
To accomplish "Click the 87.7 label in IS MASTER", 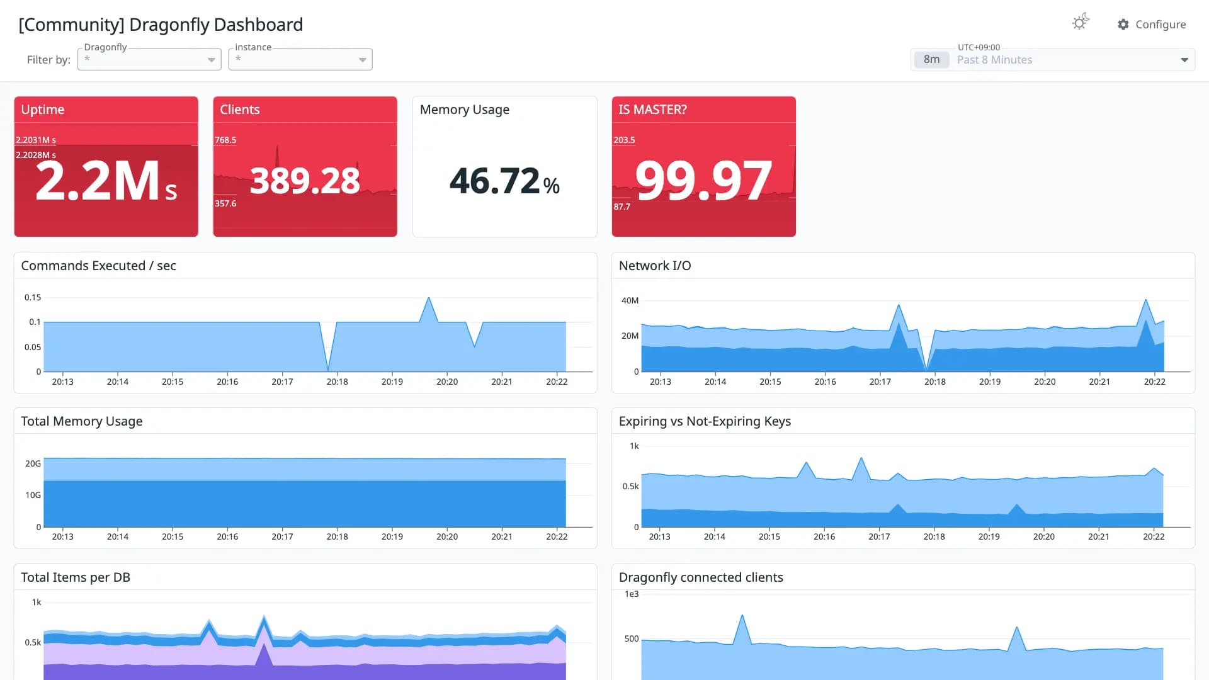I will coord(622,207).
